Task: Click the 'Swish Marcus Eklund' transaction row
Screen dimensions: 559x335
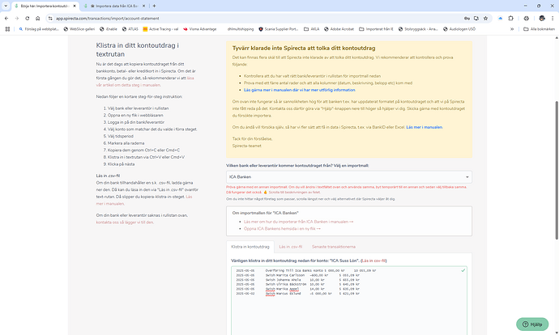Action: coord(297,294)
